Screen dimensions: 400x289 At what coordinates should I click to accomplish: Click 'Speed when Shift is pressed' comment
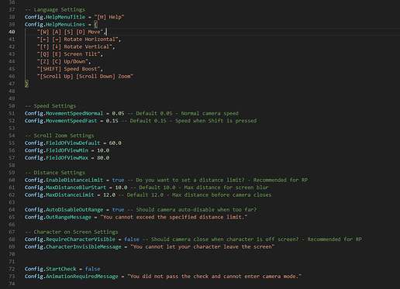click(216, 121)
